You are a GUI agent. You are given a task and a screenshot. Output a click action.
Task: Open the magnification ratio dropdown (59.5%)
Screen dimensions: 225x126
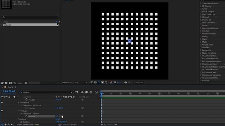(67, 83)
